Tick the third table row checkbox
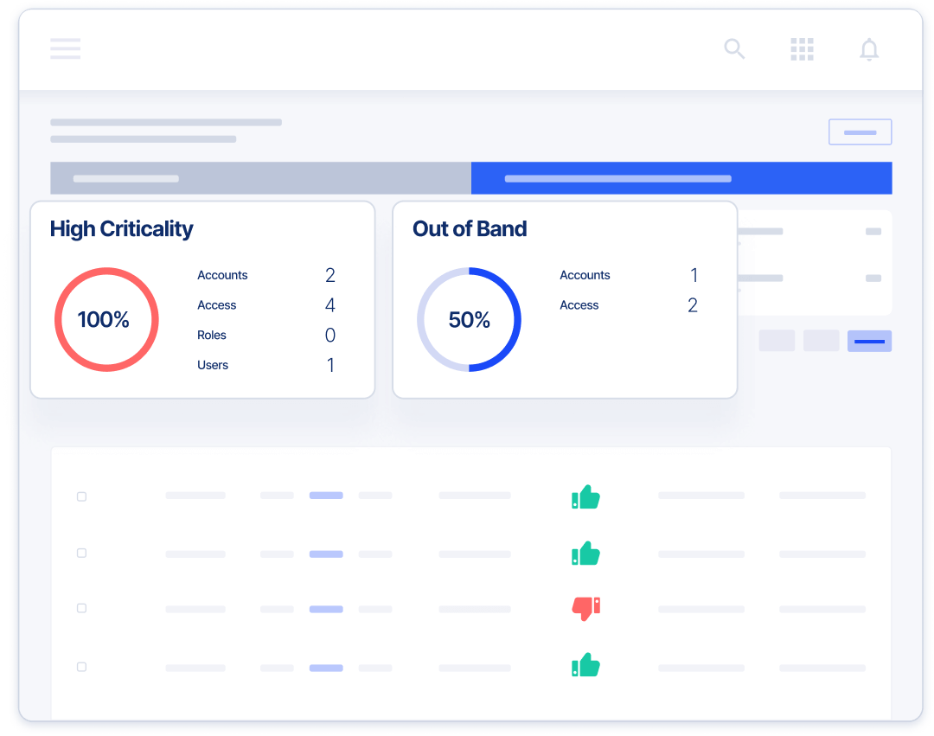 (82, 608)
